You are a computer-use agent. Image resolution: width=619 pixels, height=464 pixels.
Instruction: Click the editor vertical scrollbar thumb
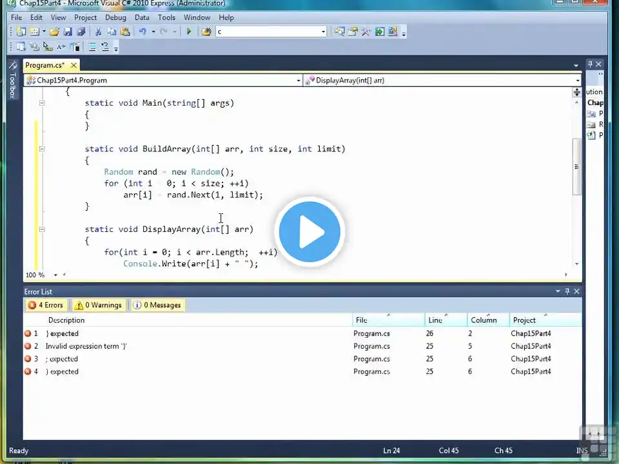click(x=576, y=166)
